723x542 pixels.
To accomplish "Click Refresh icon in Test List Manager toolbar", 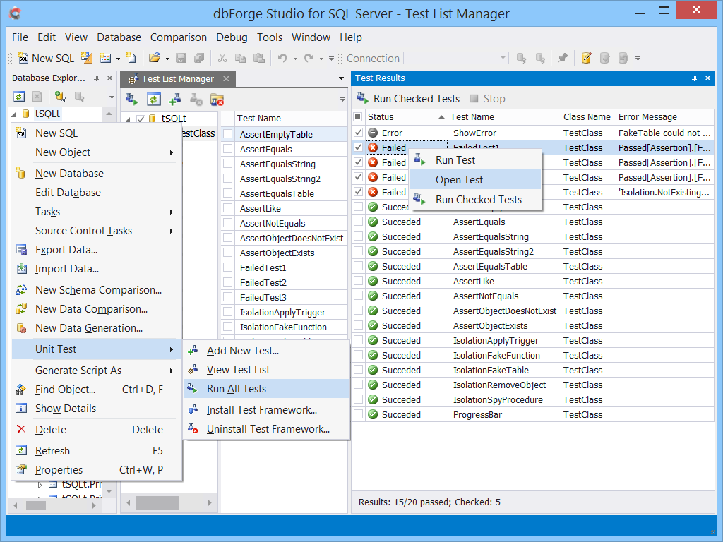I will coord(153,99).
